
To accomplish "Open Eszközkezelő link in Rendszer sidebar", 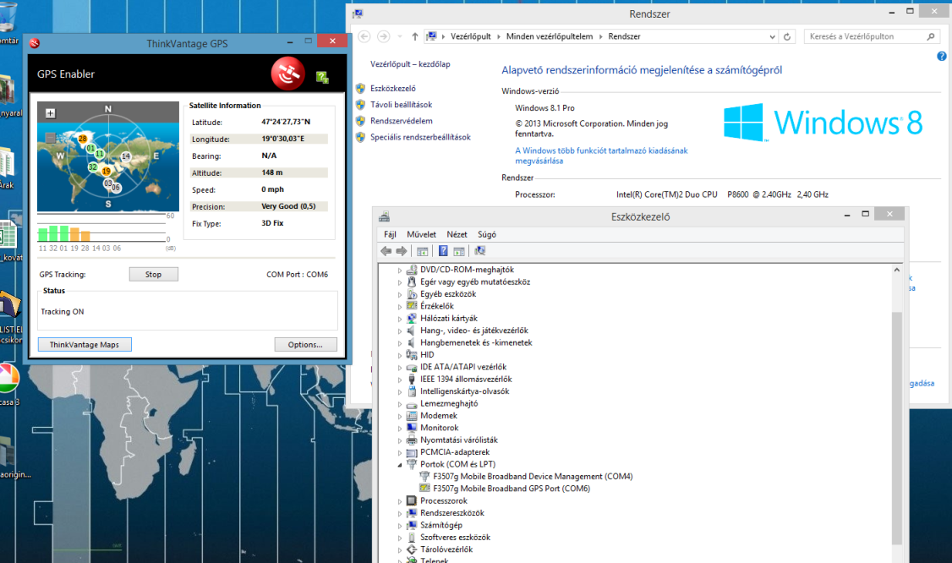I will (x=393, y=89).
